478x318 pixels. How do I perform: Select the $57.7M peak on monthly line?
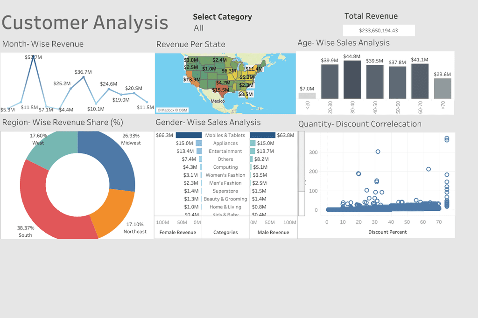click(x=33, y=56)
